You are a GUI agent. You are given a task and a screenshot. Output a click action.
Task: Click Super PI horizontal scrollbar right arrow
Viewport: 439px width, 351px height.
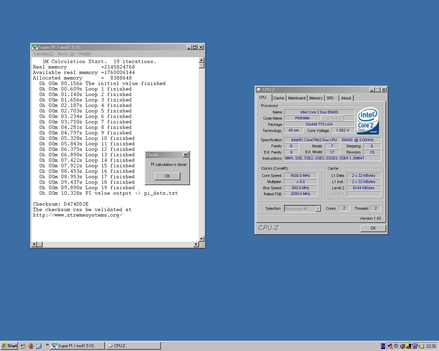pos(196,244)
